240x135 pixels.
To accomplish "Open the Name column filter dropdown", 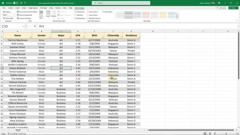I will point(31,37).
